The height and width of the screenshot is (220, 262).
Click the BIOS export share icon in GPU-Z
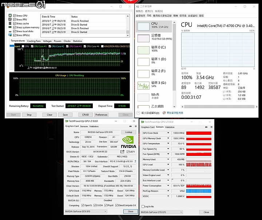122,152
